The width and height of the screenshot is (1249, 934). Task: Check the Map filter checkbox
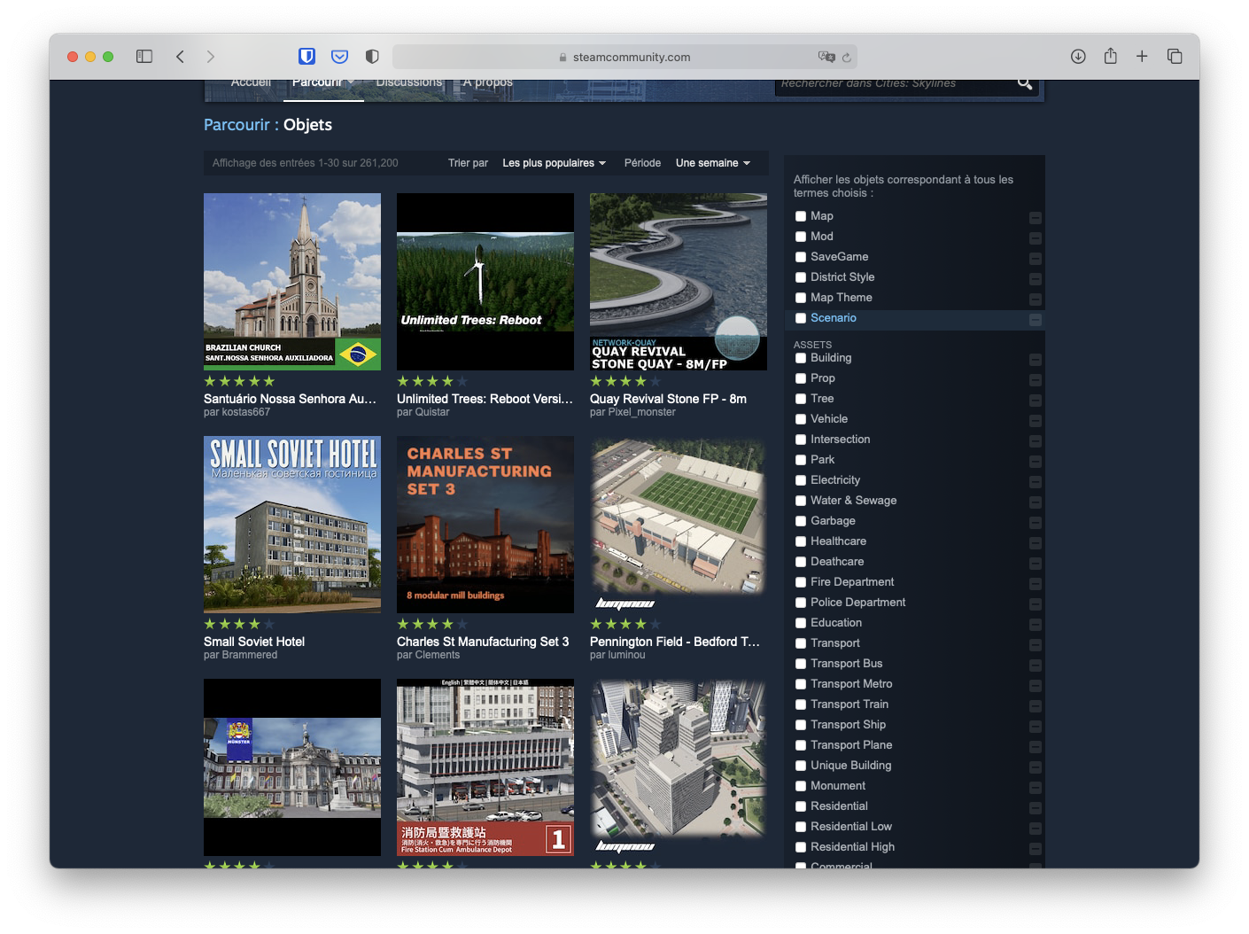(801, 216)
